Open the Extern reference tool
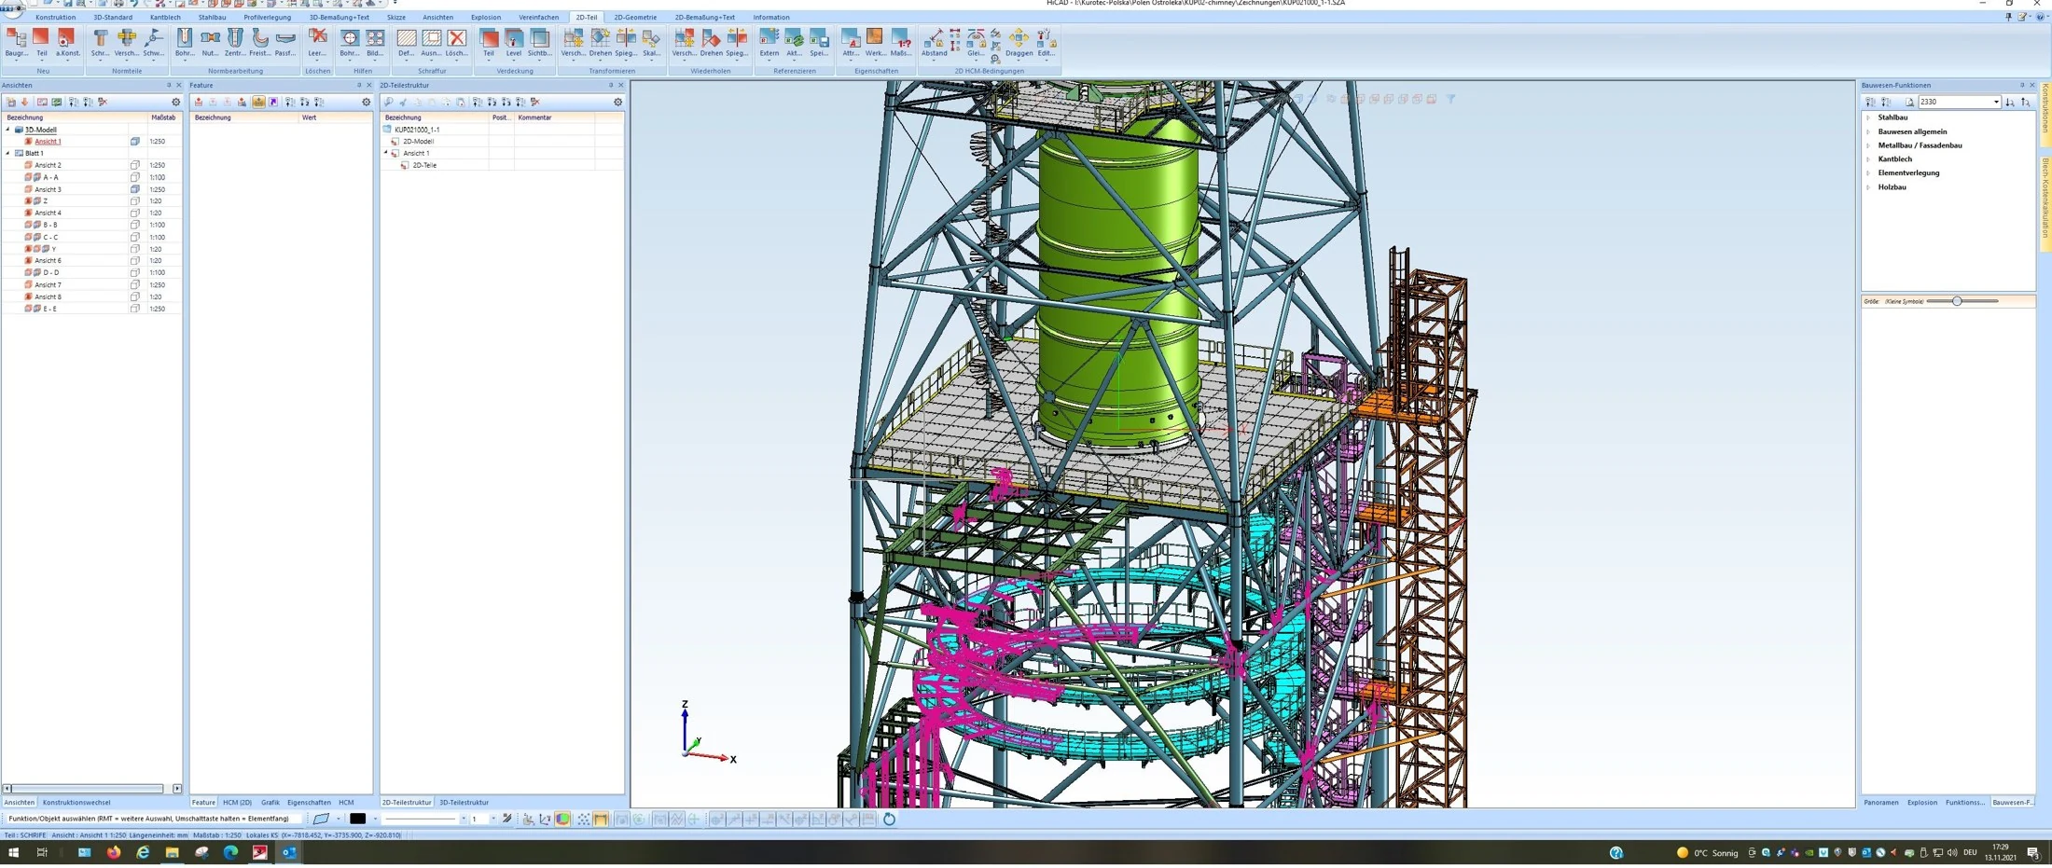This screenshot has height=868, width=2052. 769,43
